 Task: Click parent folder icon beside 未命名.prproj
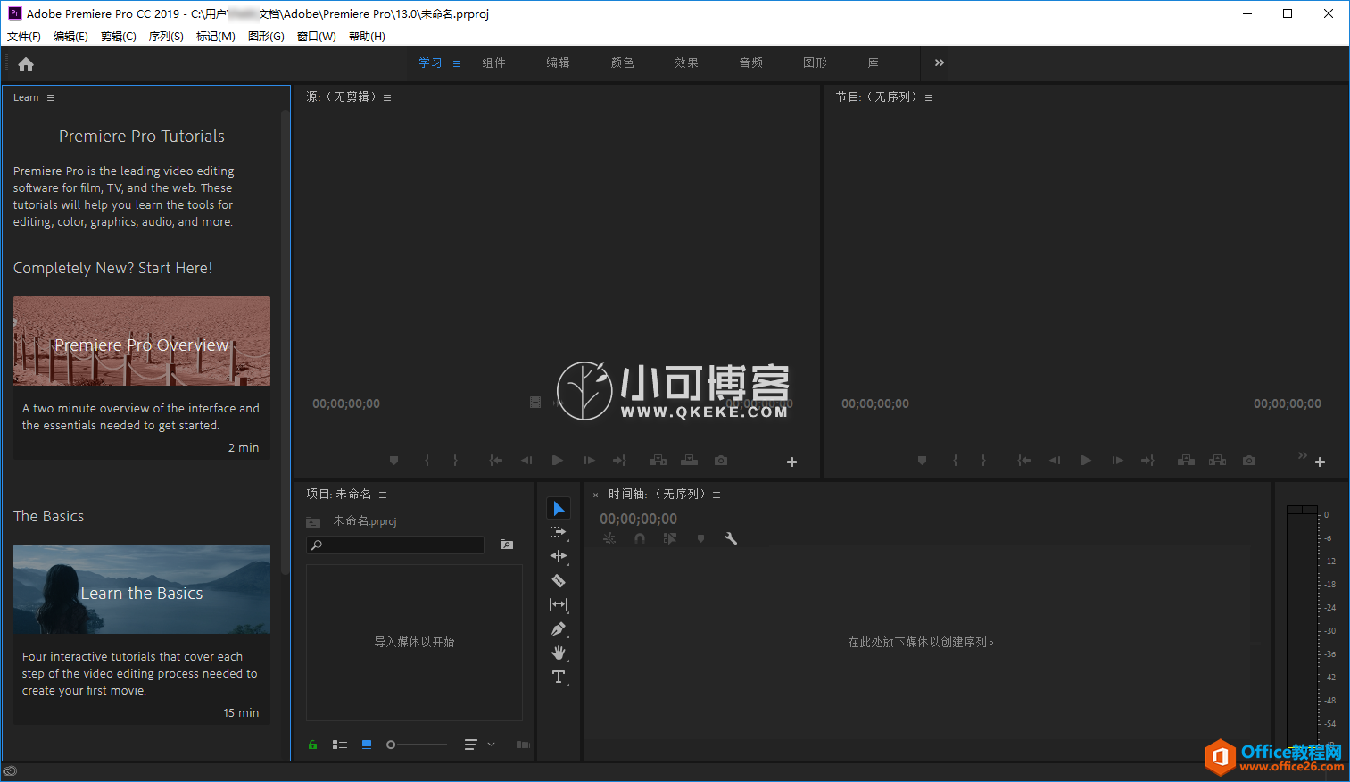[313, 521]
